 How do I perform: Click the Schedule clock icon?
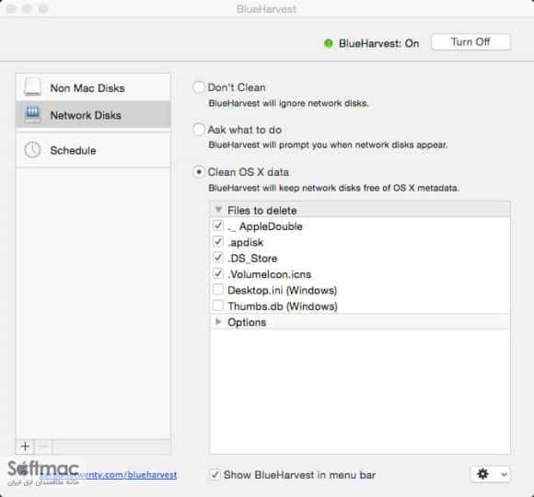pyautogui.click(x=33, y=150)
